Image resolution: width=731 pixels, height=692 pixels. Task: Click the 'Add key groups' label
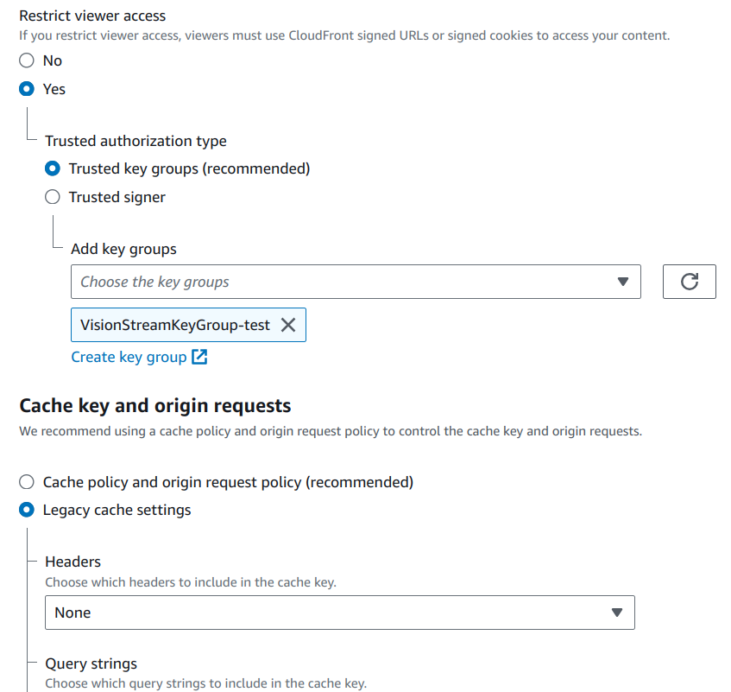(123, 249)
